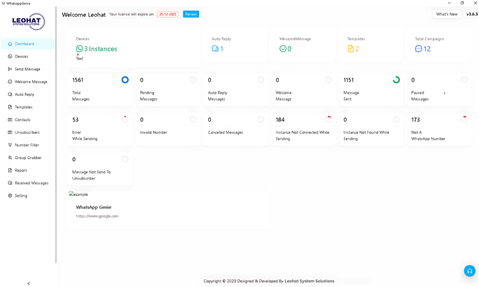This screenshot has width=479, height=287.
Task: Click the Leohat System Solutions logo
Action: [x=29, y=22]
